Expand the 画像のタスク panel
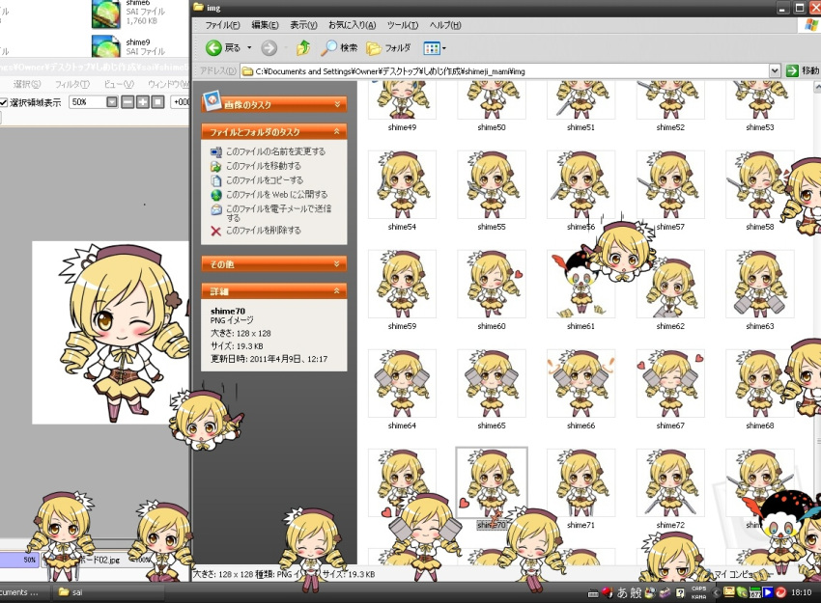The image size is (821, 603). coord(337,104)
